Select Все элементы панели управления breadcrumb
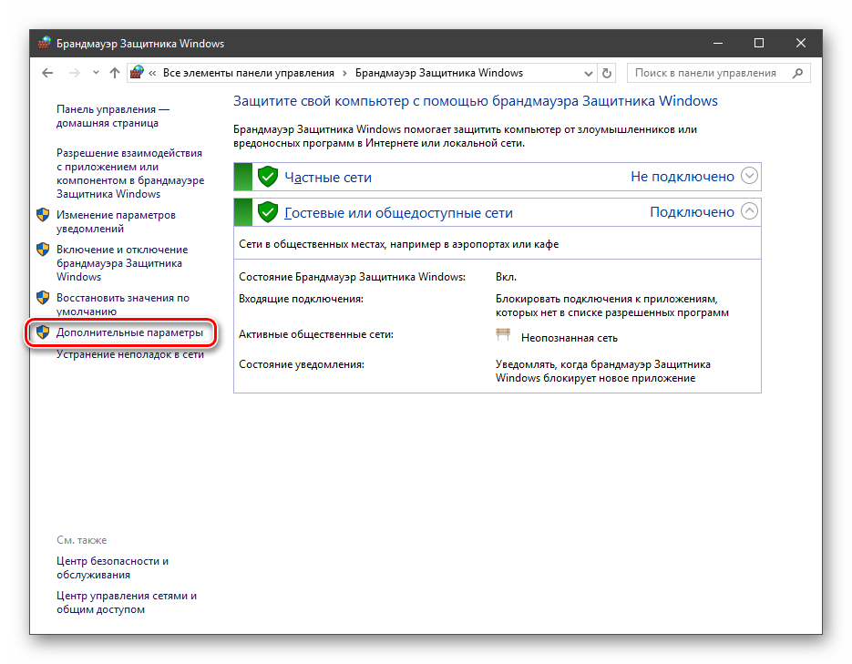 pyautogui.click(x=248, y=73)
